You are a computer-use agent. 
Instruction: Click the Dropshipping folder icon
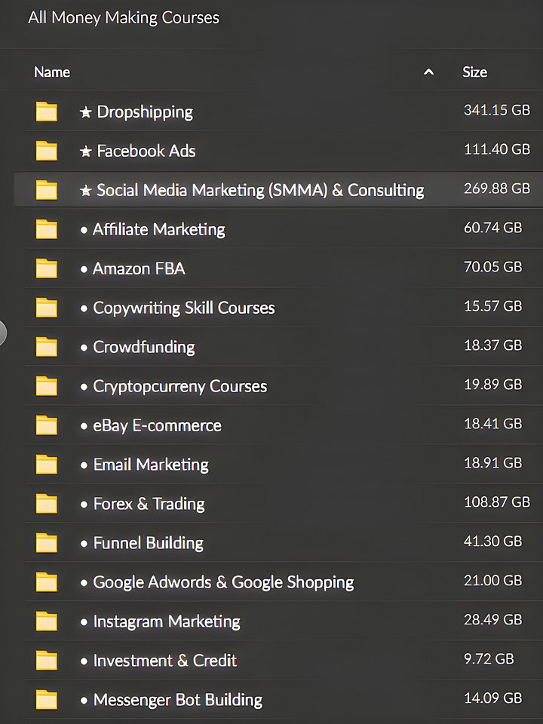(x=47, y=112)
